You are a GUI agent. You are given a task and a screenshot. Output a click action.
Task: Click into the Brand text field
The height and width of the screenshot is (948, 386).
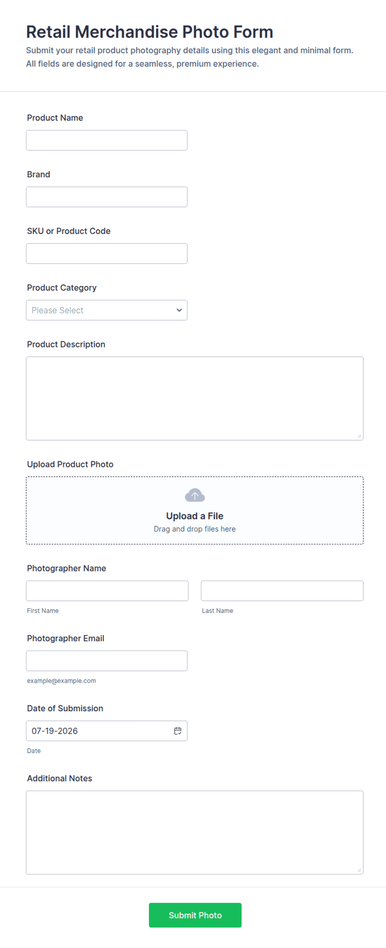coord(107,197)
